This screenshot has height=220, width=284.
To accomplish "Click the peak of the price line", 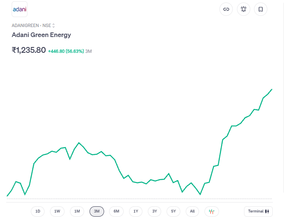I will pos(272,89).
